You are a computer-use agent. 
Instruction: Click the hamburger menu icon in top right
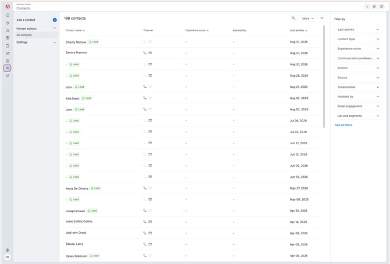point(381,7)
